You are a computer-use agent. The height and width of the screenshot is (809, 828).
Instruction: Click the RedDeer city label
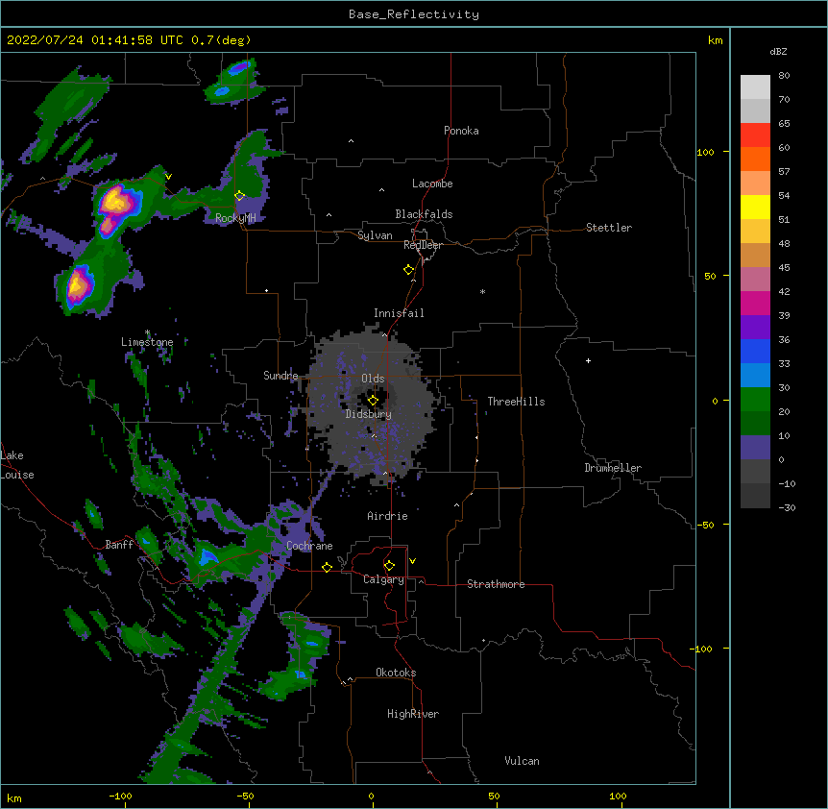click(423, 245)
